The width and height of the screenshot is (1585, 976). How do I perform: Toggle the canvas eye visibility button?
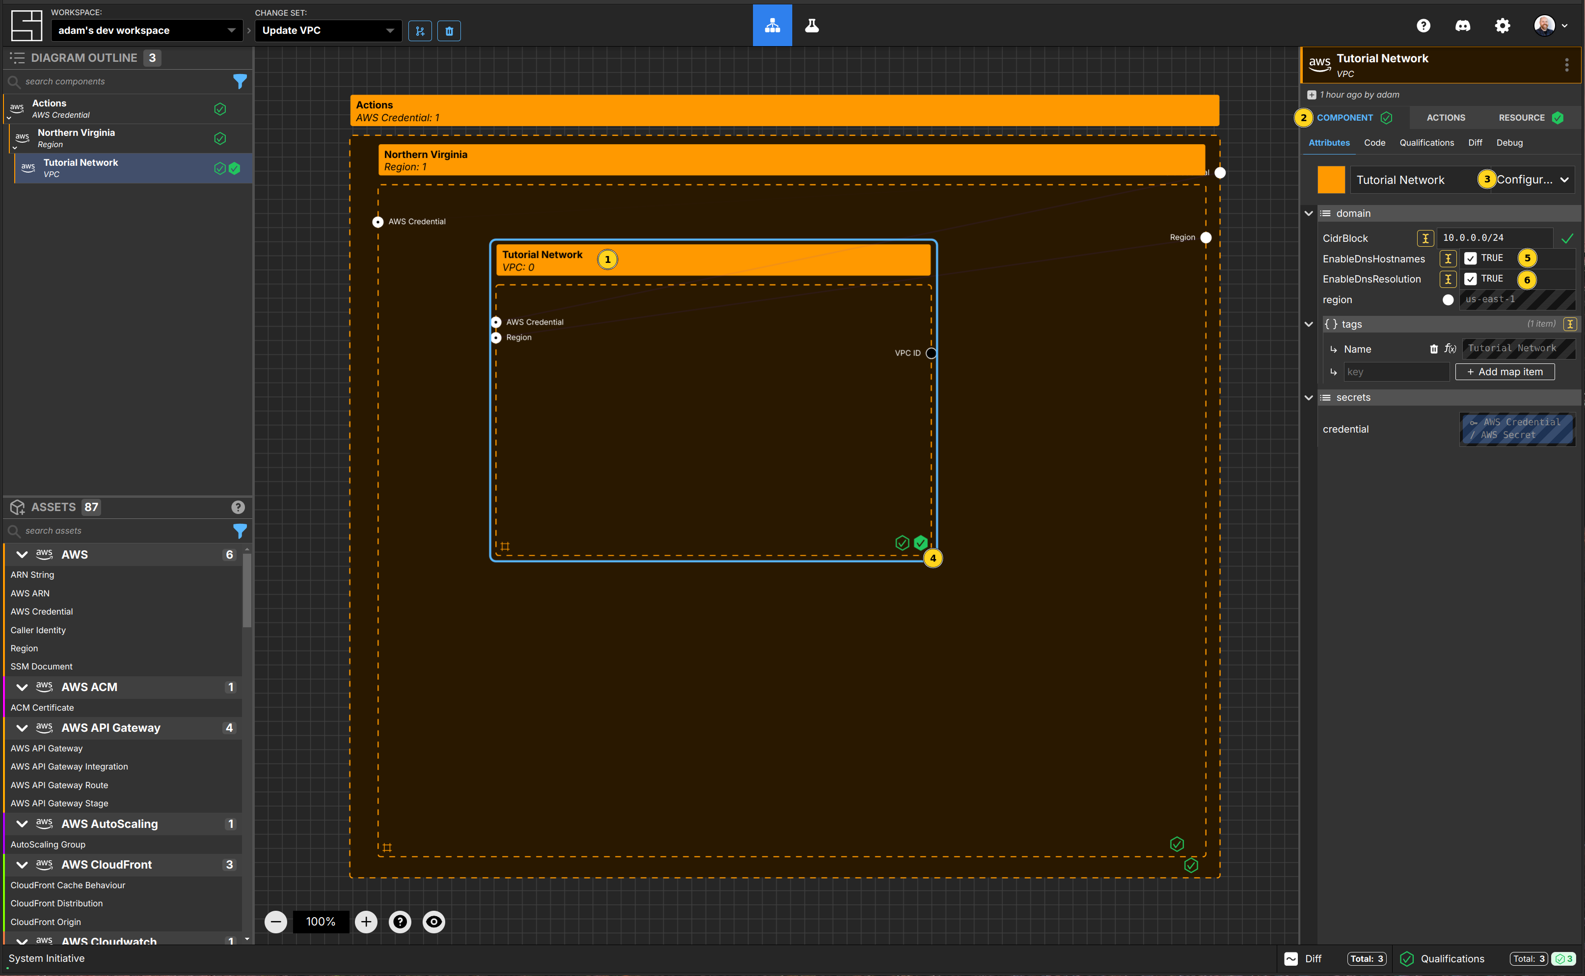click(x=433, y=922)
